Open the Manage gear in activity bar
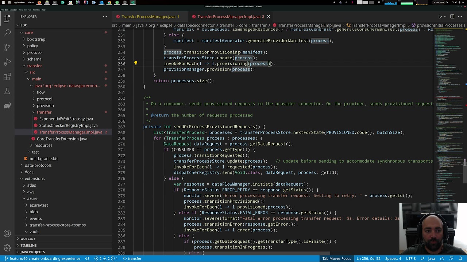467x262 pixels. [7, 248]
